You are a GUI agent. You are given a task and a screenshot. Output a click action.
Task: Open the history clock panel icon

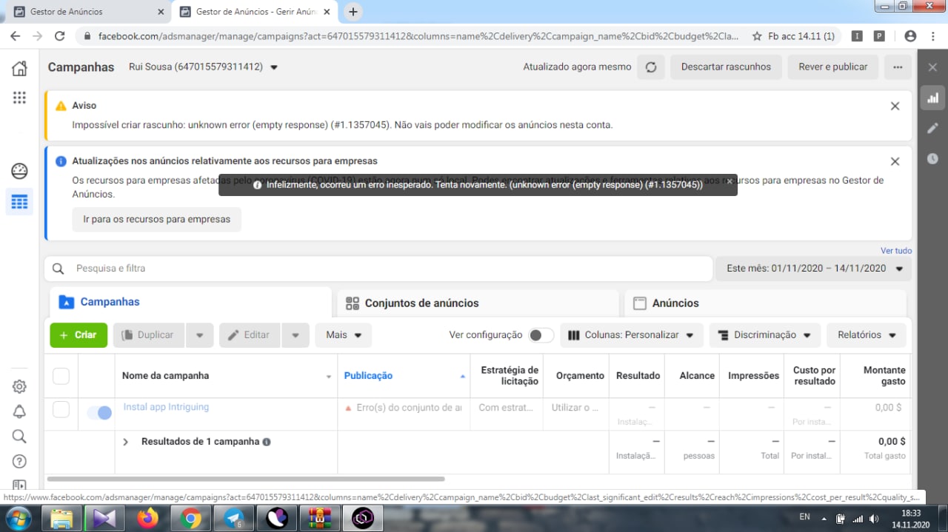[x=932, y=158]
